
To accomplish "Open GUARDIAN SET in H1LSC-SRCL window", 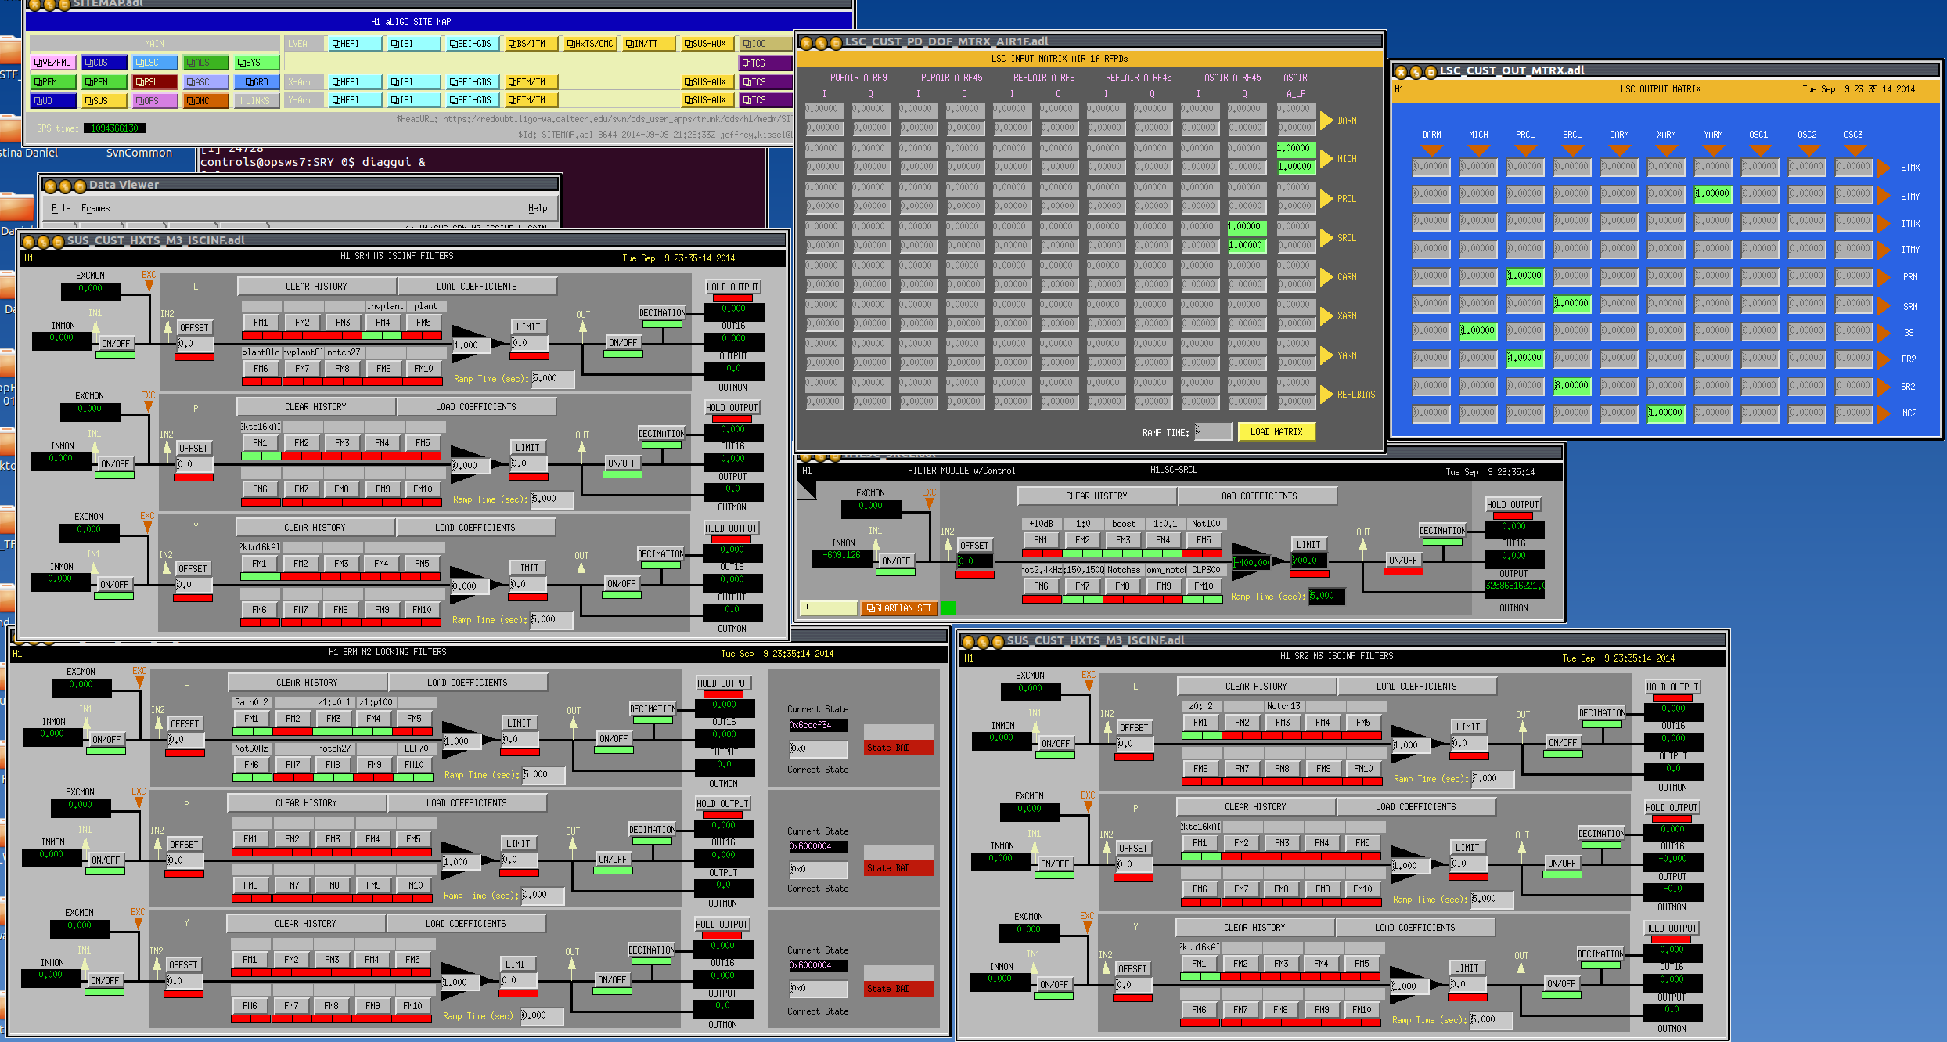I will [x=898, y=608].
